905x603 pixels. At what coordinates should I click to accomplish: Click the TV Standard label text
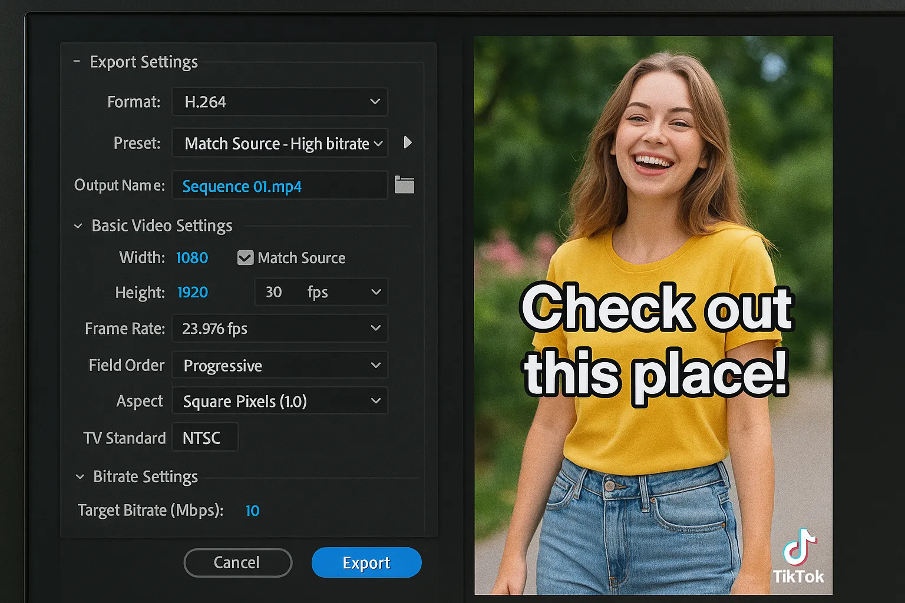[124, 438]
